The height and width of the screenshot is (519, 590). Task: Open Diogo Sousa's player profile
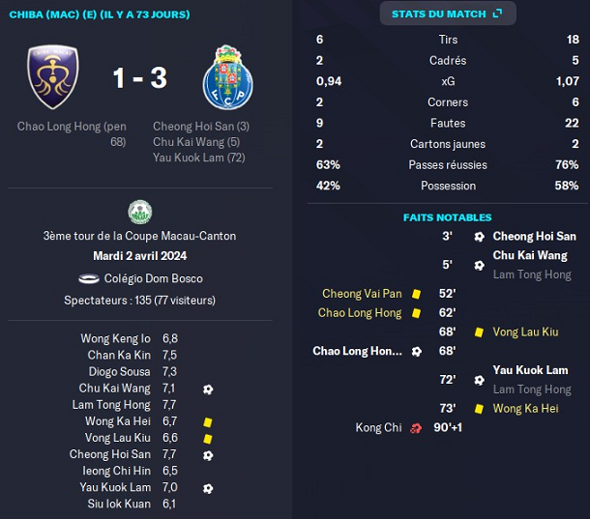[x=120, y=372]
